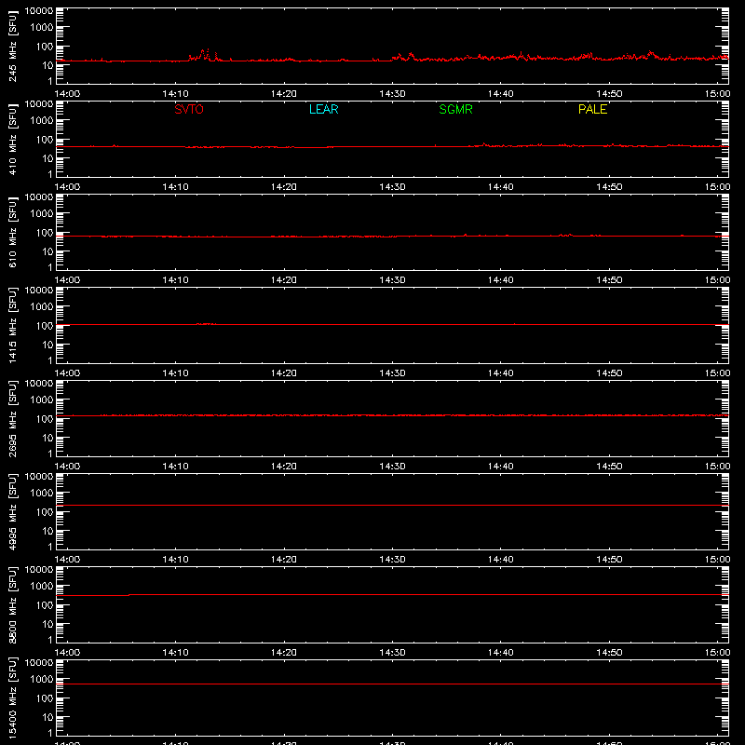
Task: Click the small 1415 MHz bump near 14:13
Action: [x=206, y=323]
